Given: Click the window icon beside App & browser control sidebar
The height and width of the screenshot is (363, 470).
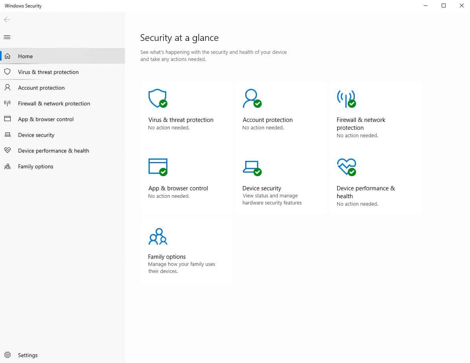Looking at the screenshot, I should 7,119.
